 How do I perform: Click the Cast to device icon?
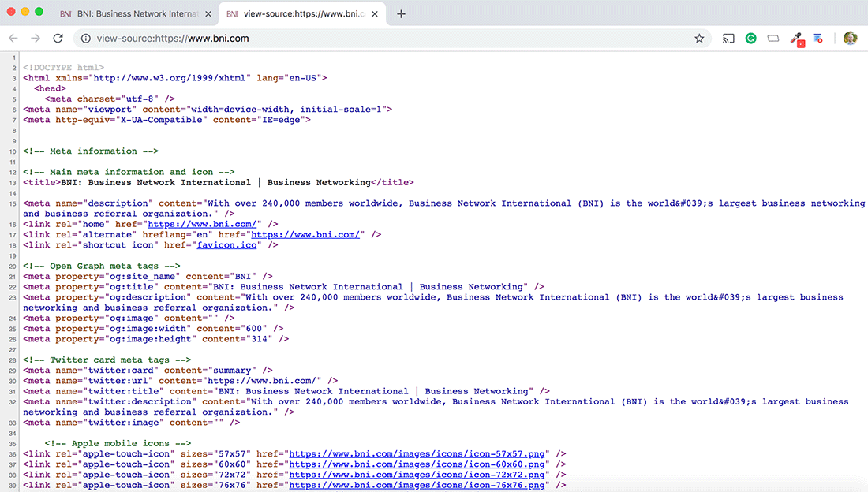coord(728,38)
